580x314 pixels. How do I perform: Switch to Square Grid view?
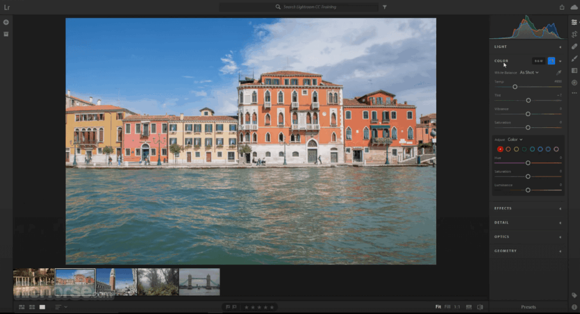click(x=32, y=307)
